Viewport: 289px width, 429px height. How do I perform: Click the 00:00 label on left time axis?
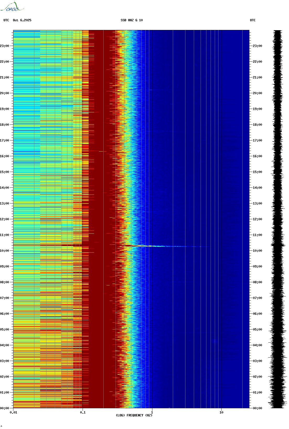pyautogui.click(x=4, y=408)
